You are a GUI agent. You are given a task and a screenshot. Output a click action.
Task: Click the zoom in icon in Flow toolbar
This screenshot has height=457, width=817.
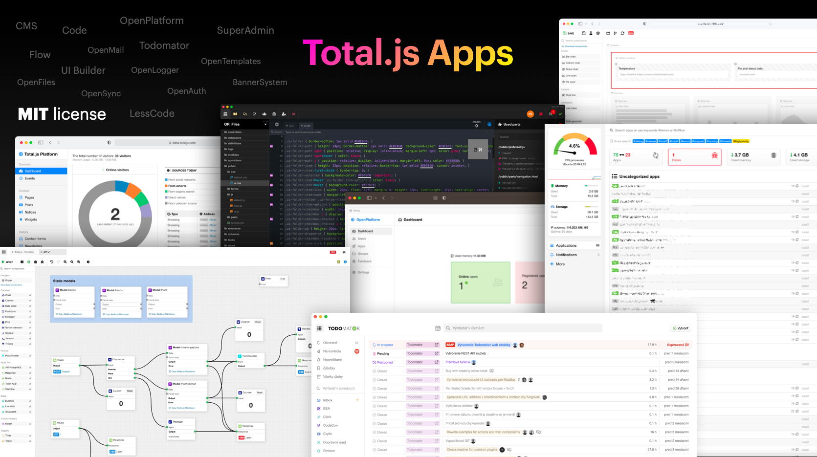click(x=65, y=262)
